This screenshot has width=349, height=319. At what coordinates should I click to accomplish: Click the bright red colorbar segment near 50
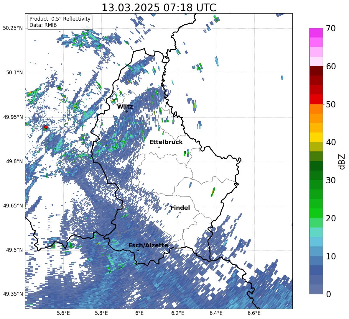pos(316,99)
